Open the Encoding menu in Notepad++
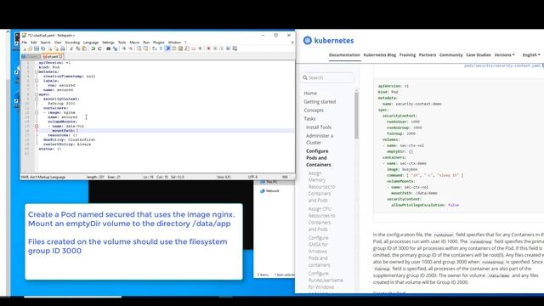The image size is (544, 306). tap(72, 42)
